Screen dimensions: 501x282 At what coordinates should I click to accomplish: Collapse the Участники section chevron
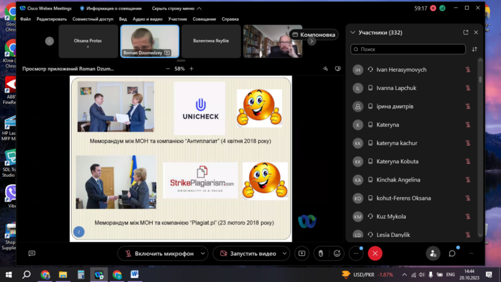click(353, 32)
